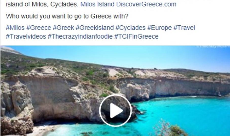The image size is (230, 136).
Task: Play the Milos island video
Action: [115, 110]
